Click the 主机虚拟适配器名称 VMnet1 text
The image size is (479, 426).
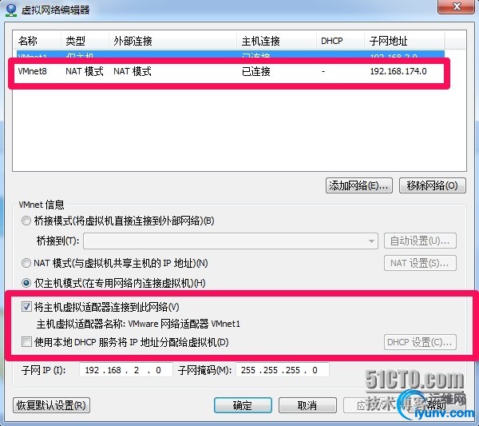pyautogui.click(x=138, y=324)
